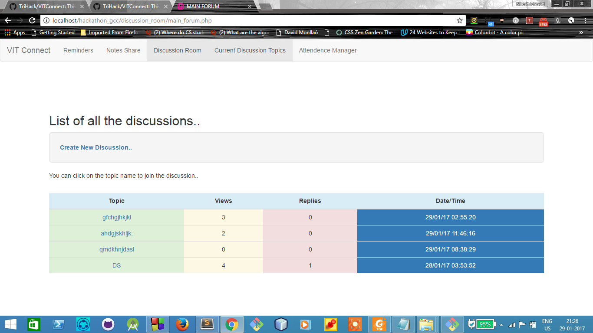Image resolution: width=593 pixels, height=333 pixels.
Task: Click the 28/01/17 03:53:52 date cell
Action: (451, 265)
